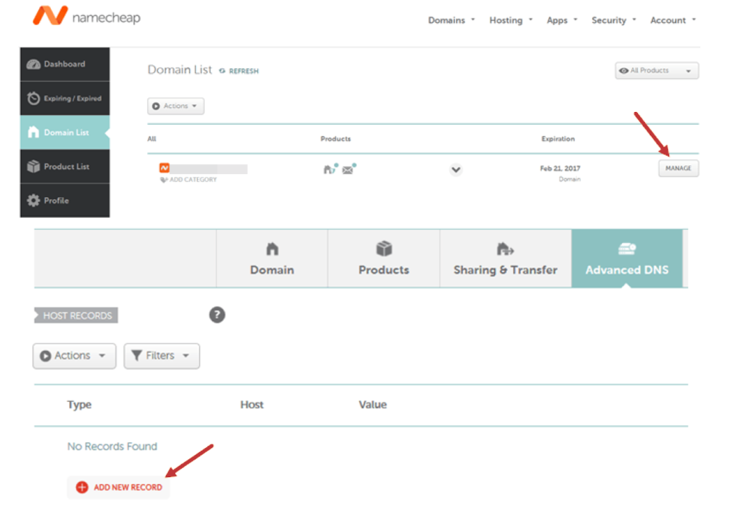Click the Products column header

(336, 139)
